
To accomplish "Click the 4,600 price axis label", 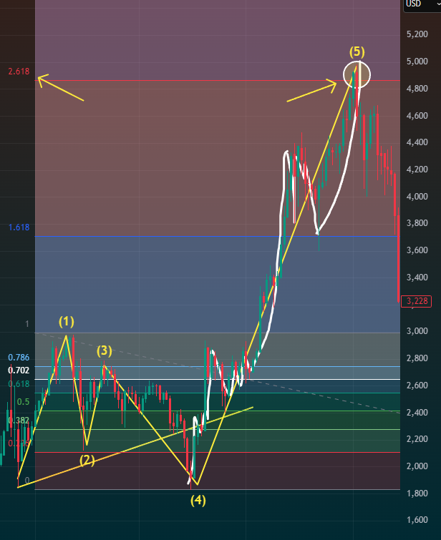I will [x=417, y=115].
